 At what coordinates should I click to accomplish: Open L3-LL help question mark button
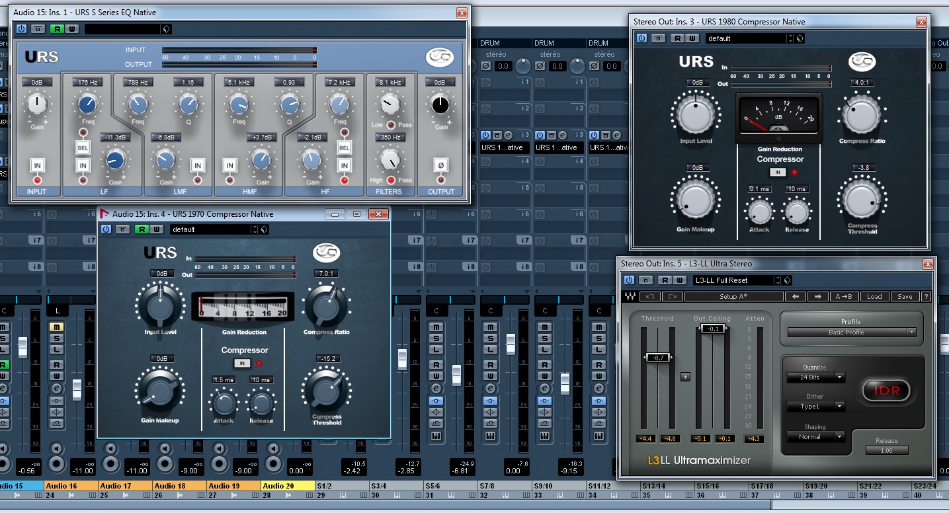coord(926,297)
